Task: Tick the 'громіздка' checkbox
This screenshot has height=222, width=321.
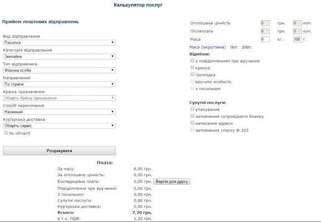Action: pos(193,75)
